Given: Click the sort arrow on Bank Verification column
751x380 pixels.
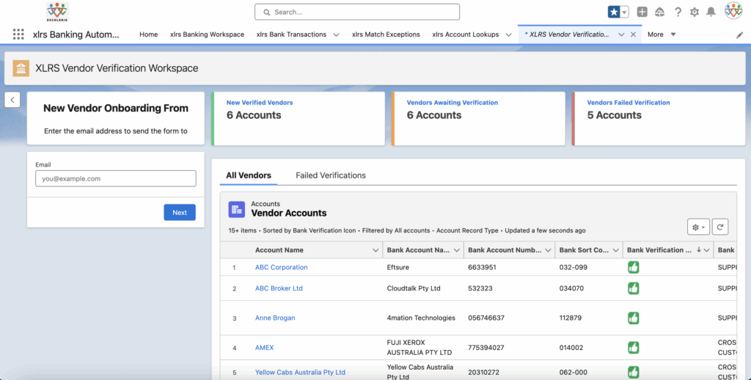Looking at the screenshot, I should (699, 249).
